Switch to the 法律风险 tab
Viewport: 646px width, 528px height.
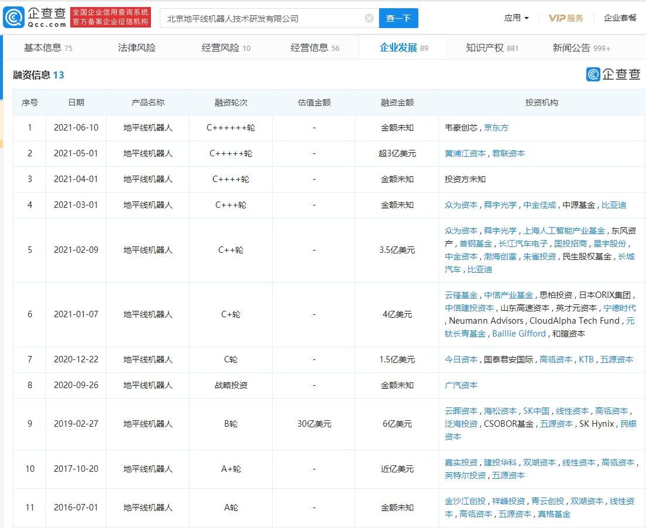(137, 48)
